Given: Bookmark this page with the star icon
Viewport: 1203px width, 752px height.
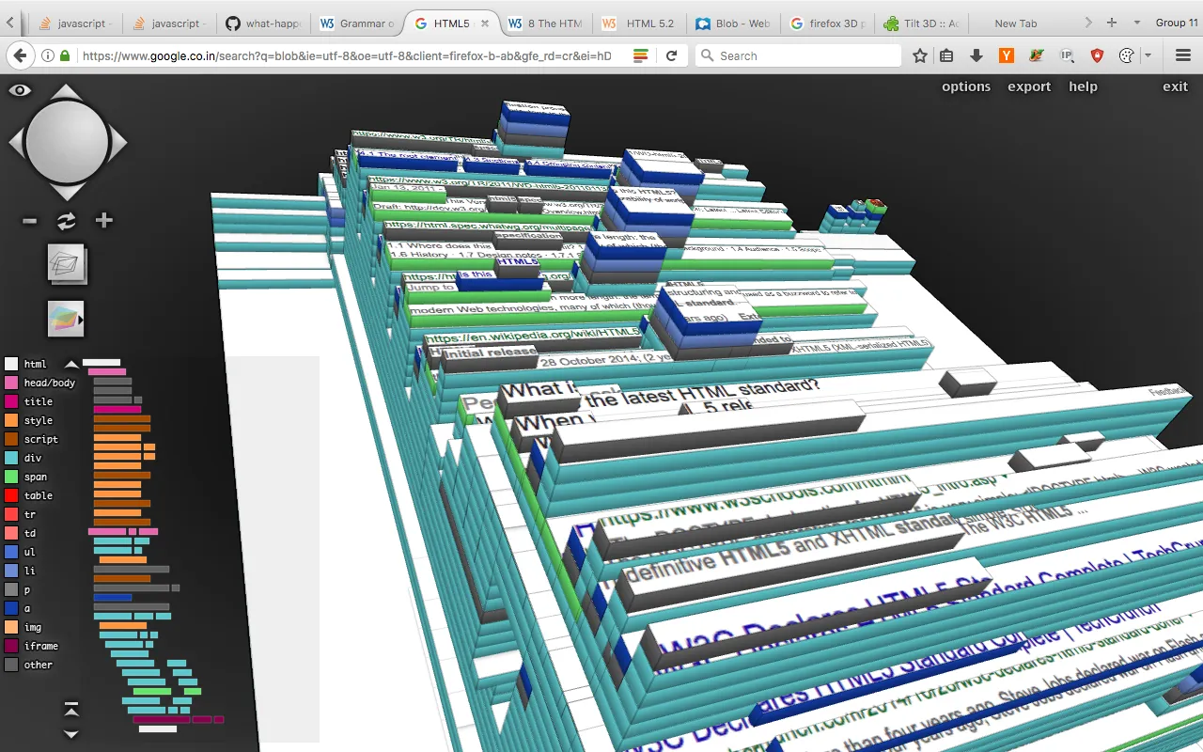Looking at the screenshot, I should click(920, 56).
